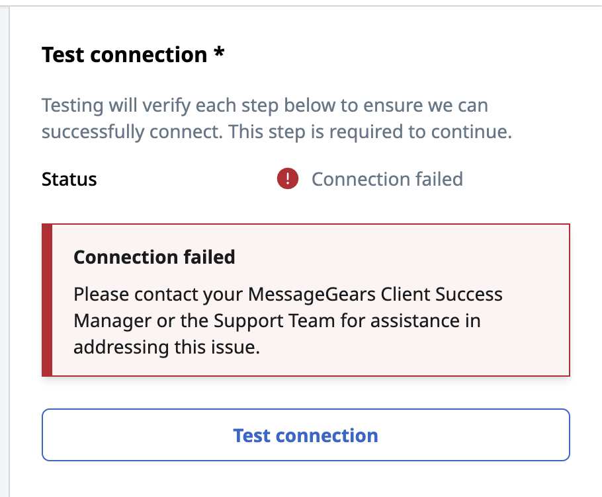The width and height of the screenshot is (602, 497).
Task: Click the blank area between Status and the error icon
Action: click(187, 179)
